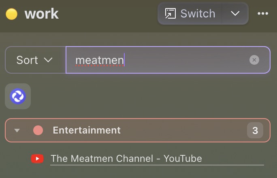Click the tab count badge showing 3
The image size is (277, 178).
[x=255, y=130]
